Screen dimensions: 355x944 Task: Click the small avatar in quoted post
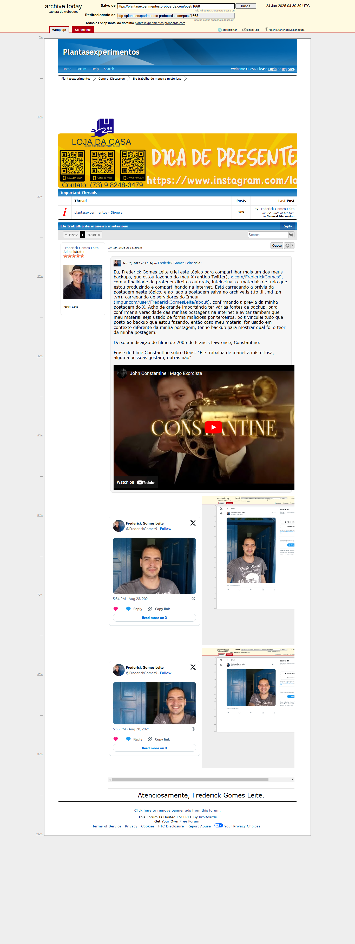(x=117, y=263)
